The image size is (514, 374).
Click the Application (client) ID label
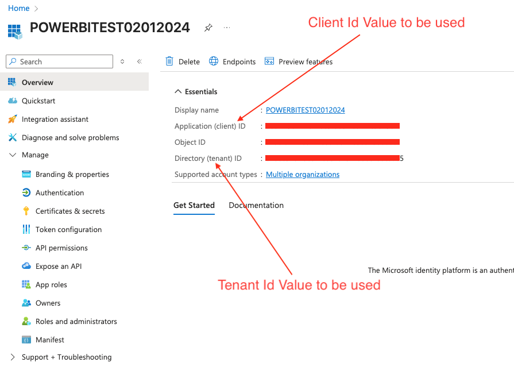coord(210,126)
